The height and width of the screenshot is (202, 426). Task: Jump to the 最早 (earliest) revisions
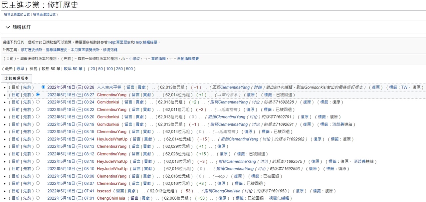tap(20, 69)
